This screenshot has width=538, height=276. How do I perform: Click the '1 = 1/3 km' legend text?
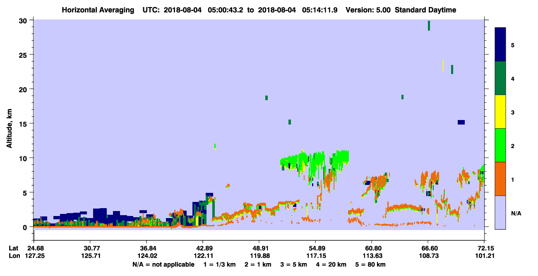[220, 264]
